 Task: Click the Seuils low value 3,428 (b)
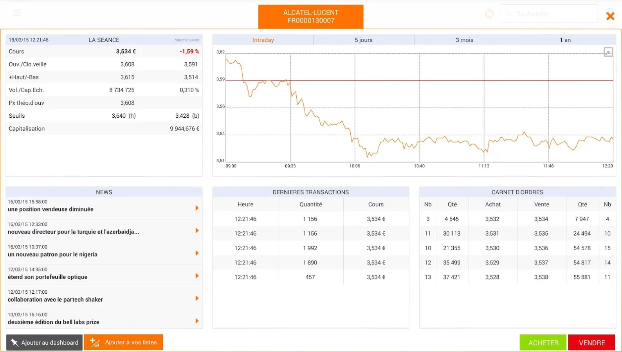click(x=187, y=116)
